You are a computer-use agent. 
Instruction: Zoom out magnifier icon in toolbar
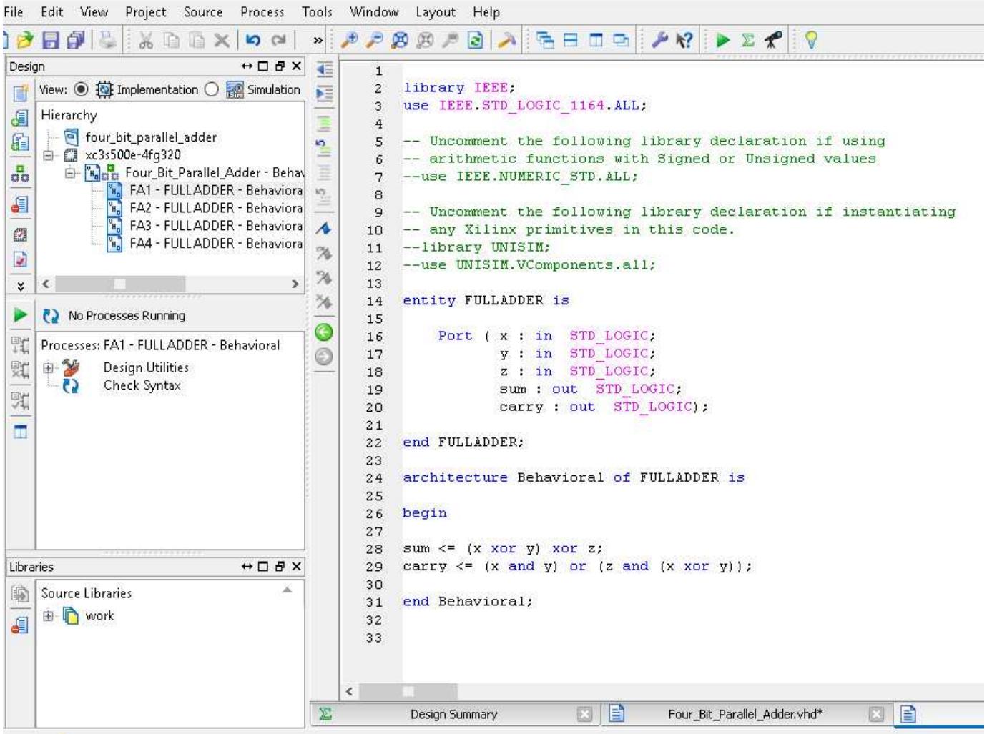tap(374, 41)
